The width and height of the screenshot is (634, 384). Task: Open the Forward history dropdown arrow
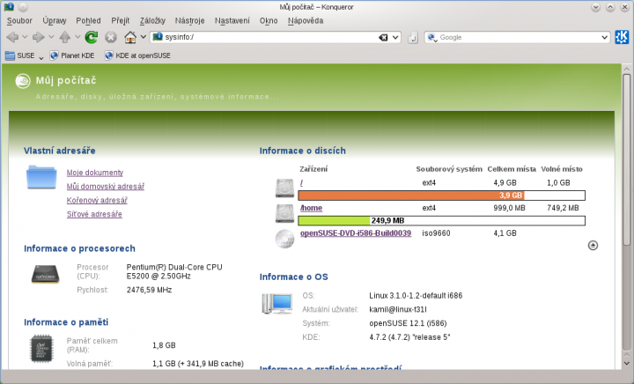[51, 37]
